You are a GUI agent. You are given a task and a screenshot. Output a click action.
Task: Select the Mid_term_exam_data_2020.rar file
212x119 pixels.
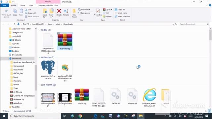coord(149,98)
